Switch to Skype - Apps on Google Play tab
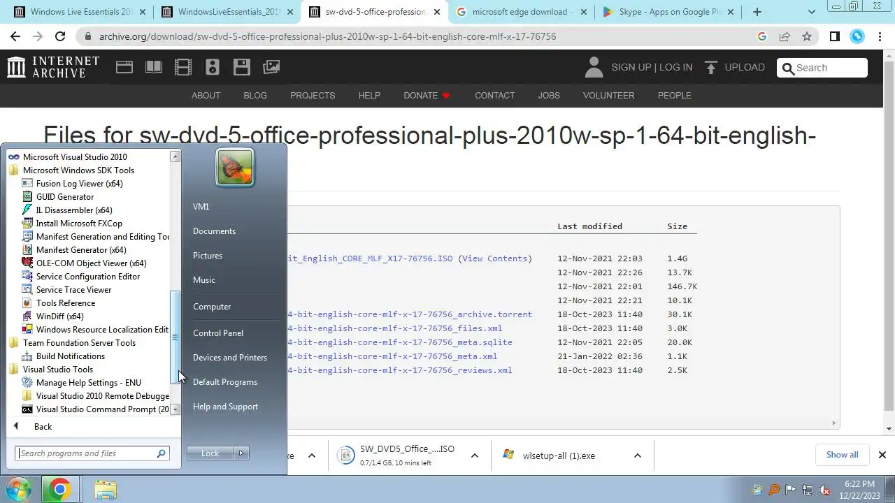Screen dimensions: 895x503 (x=669, y=12)
